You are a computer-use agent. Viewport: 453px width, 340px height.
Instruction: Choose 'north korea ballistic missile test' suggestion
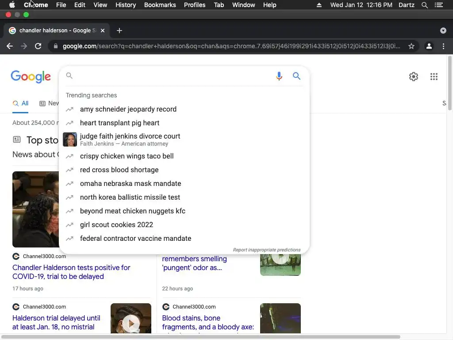(x=184, y=197)
